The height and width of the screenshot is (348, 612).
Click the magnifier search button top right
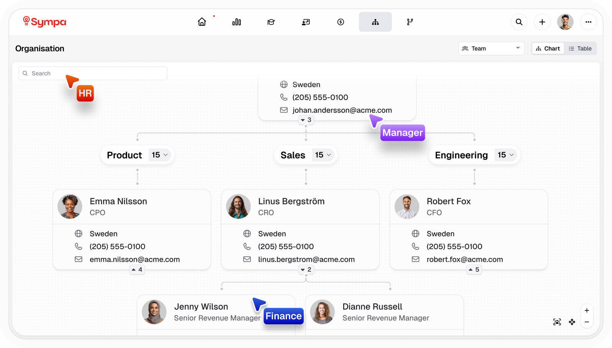(519, 22)
